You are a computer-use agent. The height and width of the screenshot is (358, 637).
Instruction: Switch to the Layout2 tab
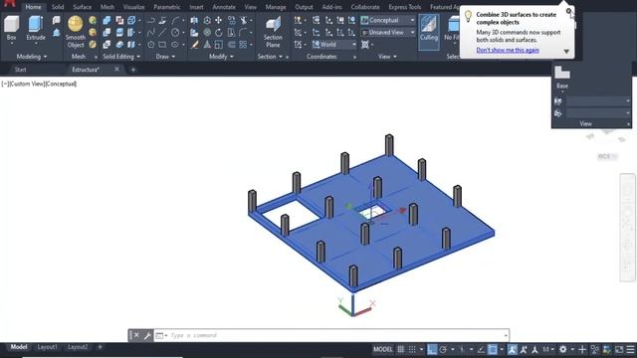[x=78, y=347]
